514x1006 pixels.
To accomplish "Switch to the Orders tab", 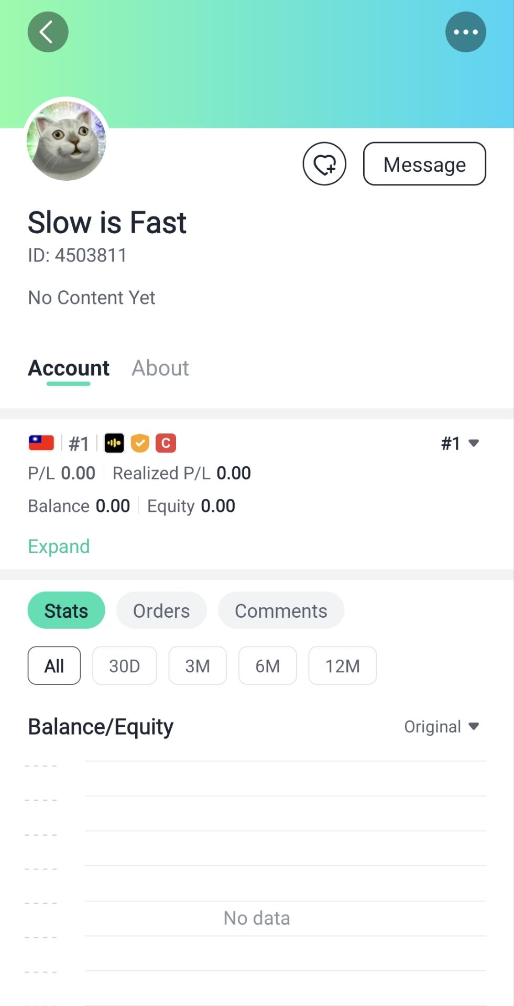I will coord(161,610).
